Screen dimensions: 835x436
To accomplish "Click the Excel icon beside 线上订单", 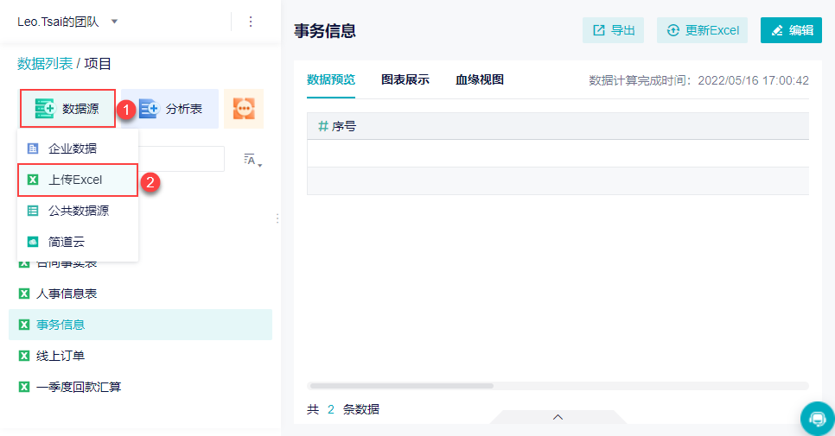I will pyautogui.click(x=24, y=356).
